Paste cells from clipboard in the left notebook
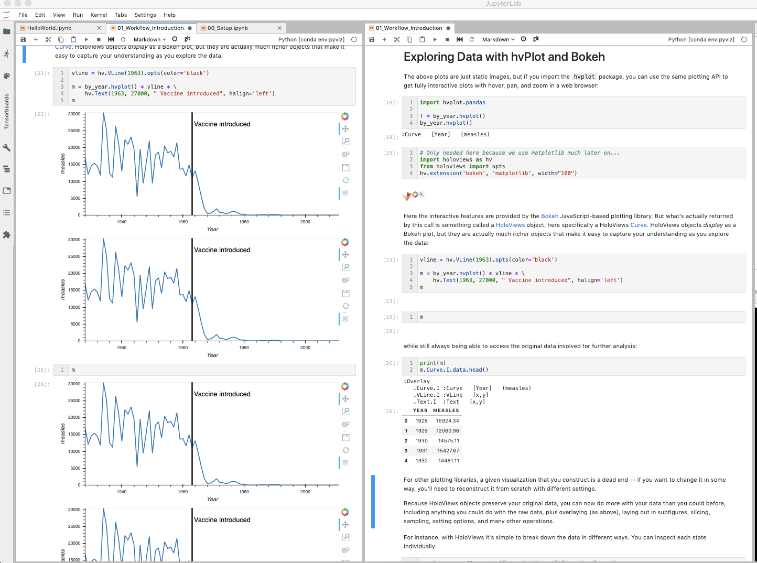This screenshot has width=757, height=563. click(73, 39)
